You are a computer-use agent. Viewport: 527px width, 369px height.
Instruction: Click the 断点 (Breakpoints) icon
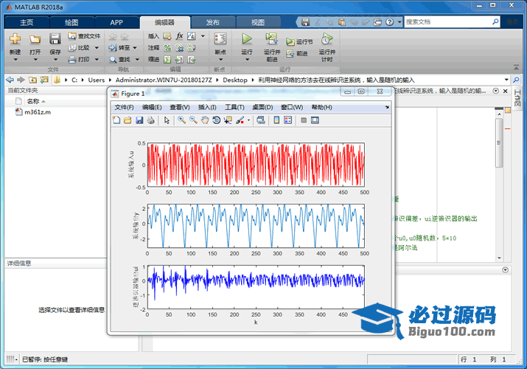click(x=220, y=39)
